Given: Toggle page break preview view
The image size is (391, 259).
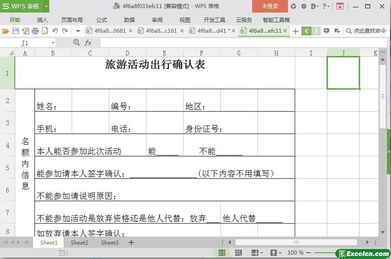Looking at the screenshot, I should pyautogui.click(x=237, y=253).
